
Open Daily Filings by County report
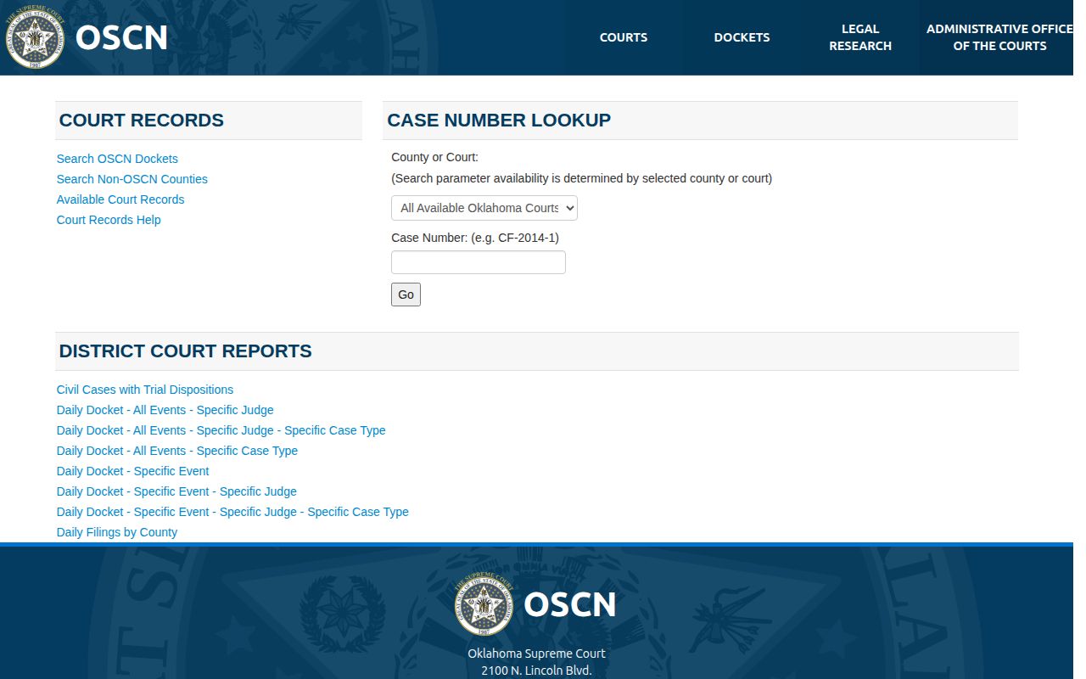tap(117, 532)
